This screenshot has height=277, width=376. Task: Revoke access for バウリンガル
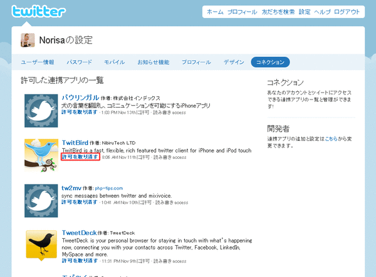tap(80, 112)
